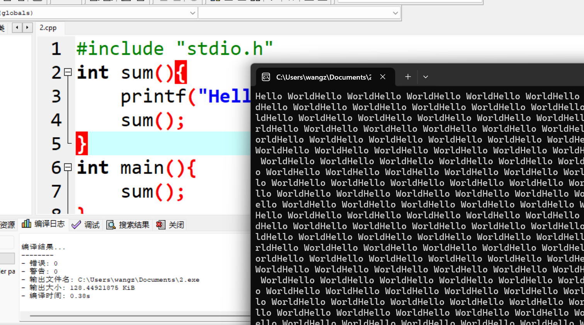Open a new terminal tab with plus
The height and width of the screenshot is (325, 584).
coord(408,77)
